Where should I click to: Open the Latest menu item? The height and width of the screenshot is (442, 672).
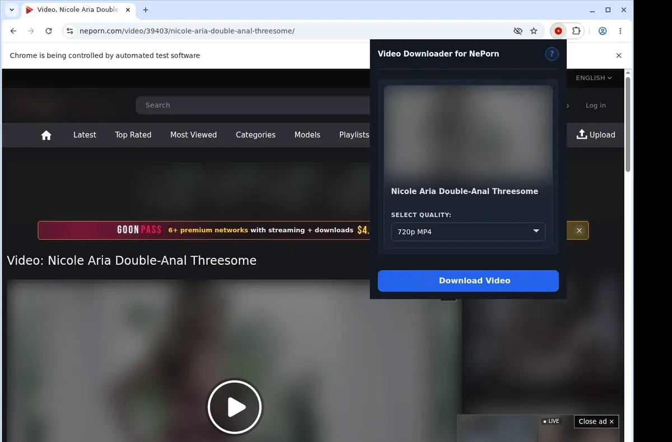coord(85,135)
